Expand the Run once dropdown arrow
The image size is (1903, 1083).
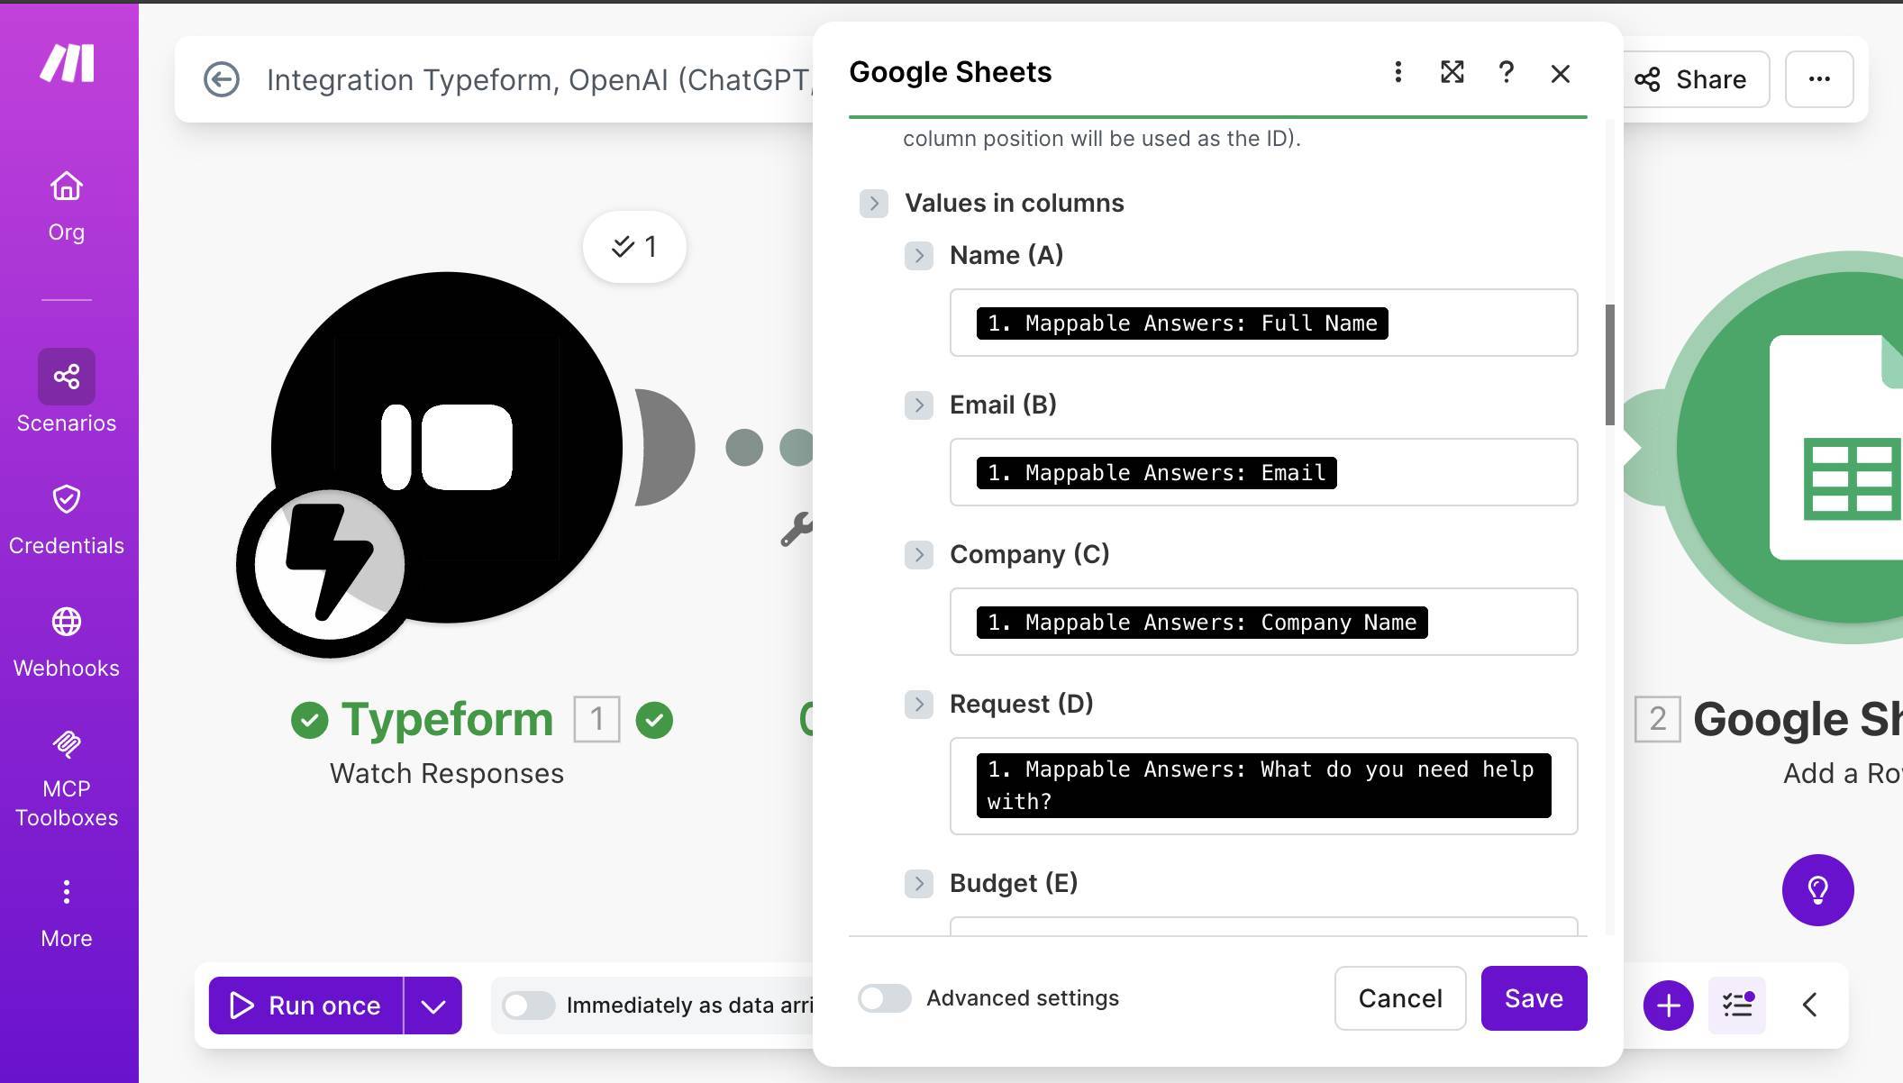[432, 1005]
